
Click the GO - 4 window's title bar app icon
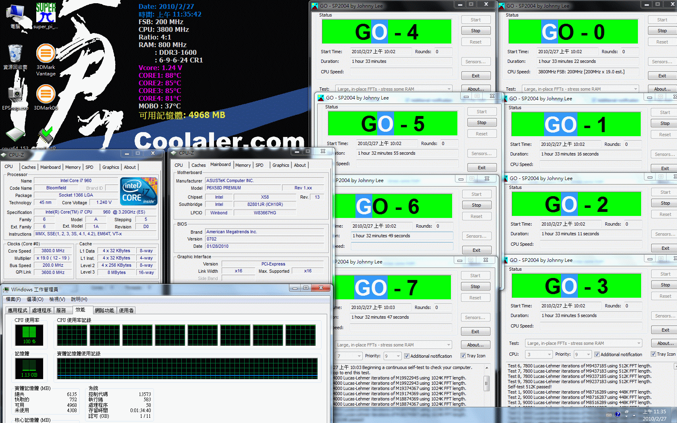315,6
